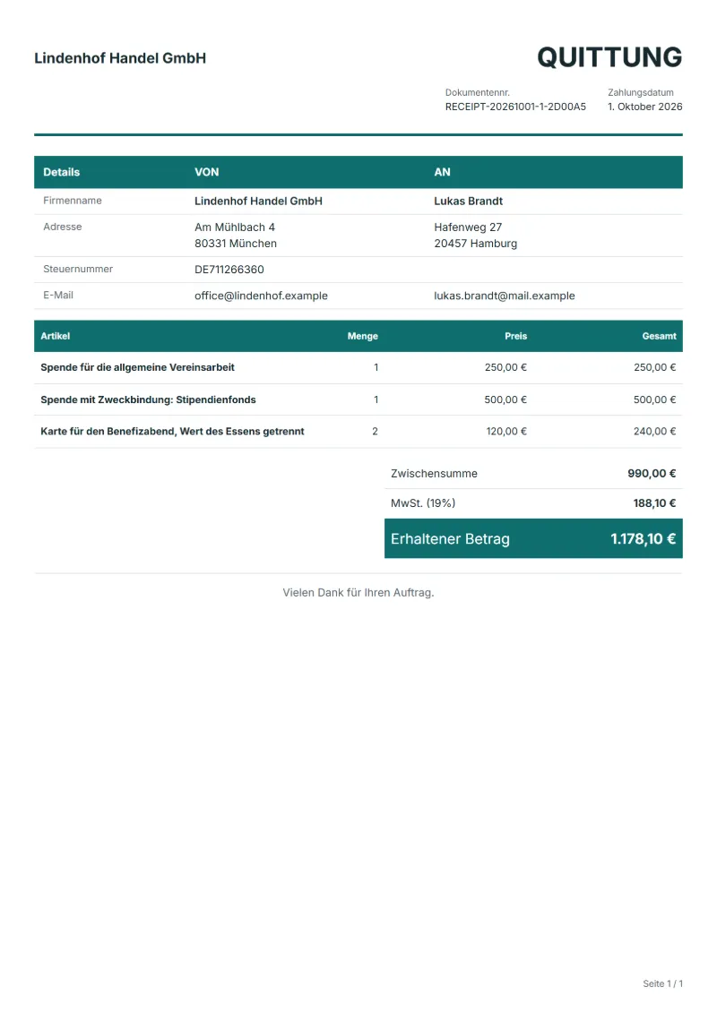Viewport: 717px width, 1013px height.
Task: Select the item Spende für die allgemeine Vereinsarbeit
Action: [x=138, y=367]
